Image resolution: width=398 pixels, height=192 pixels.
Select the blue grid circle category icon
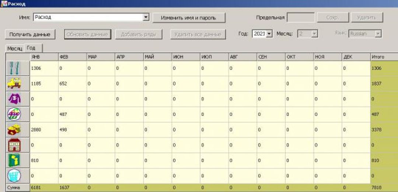pyautogui.click(x=14, y=175)
